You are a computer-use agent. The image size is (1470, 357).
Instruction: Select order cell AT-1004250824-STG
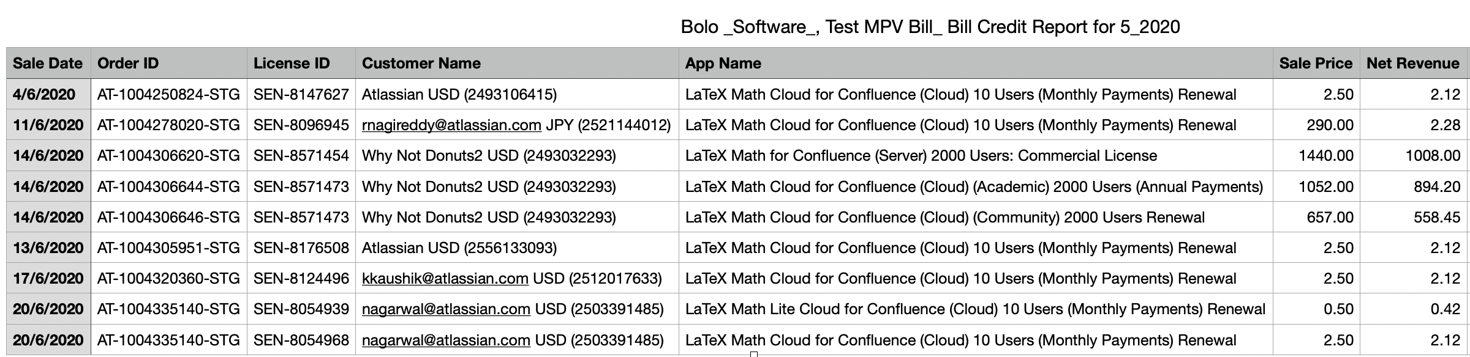coord(168,95)
